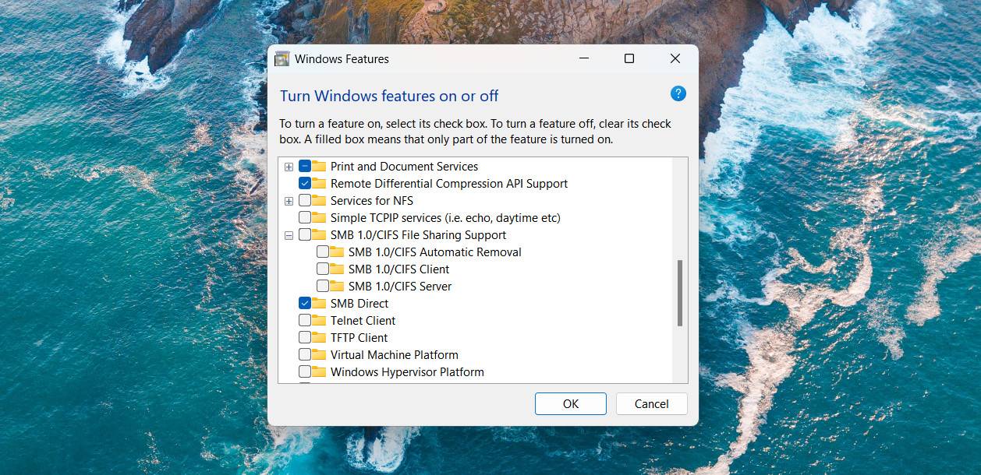
Task: Select the Windows Hypervisor Platform label
Action: point(407,371)
